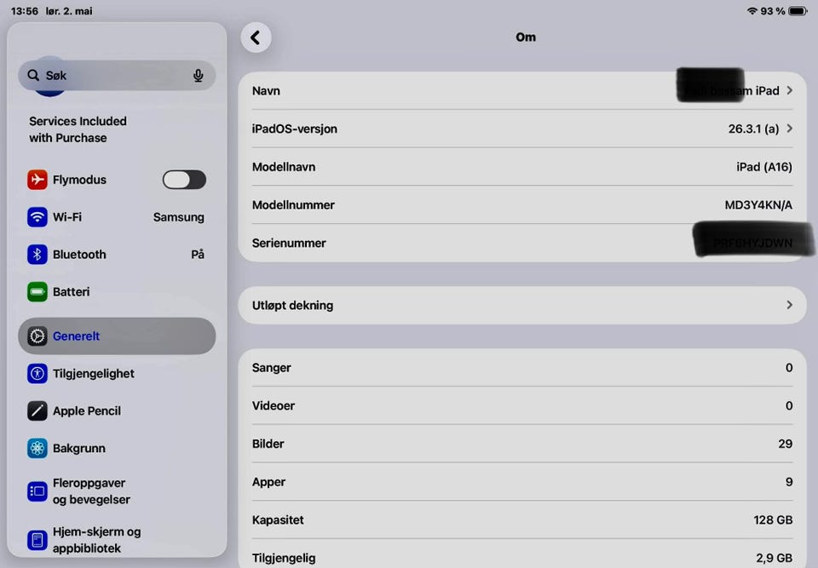This screenshot has width=818, height=568.
Task: Tap the Apper row
Action: tap(522, 482)
